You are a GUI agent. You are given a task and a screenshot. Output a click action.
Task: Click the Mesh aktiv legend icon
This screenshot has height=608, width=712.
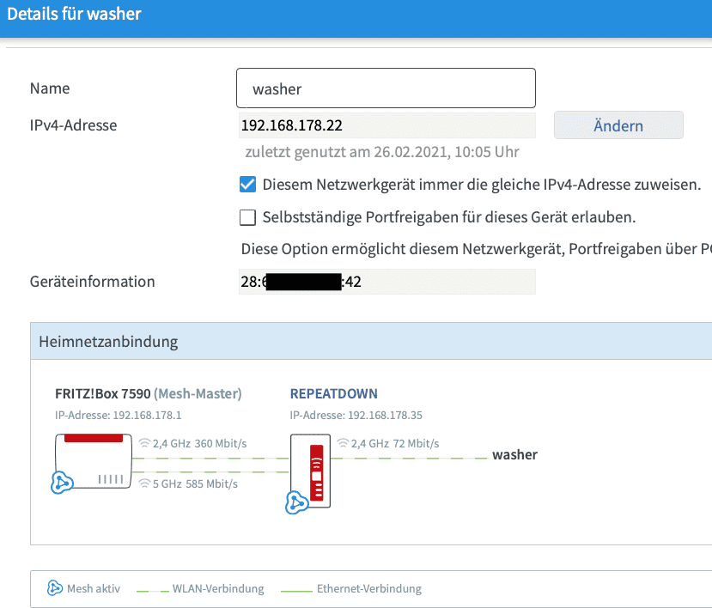(x=54, y=589)
